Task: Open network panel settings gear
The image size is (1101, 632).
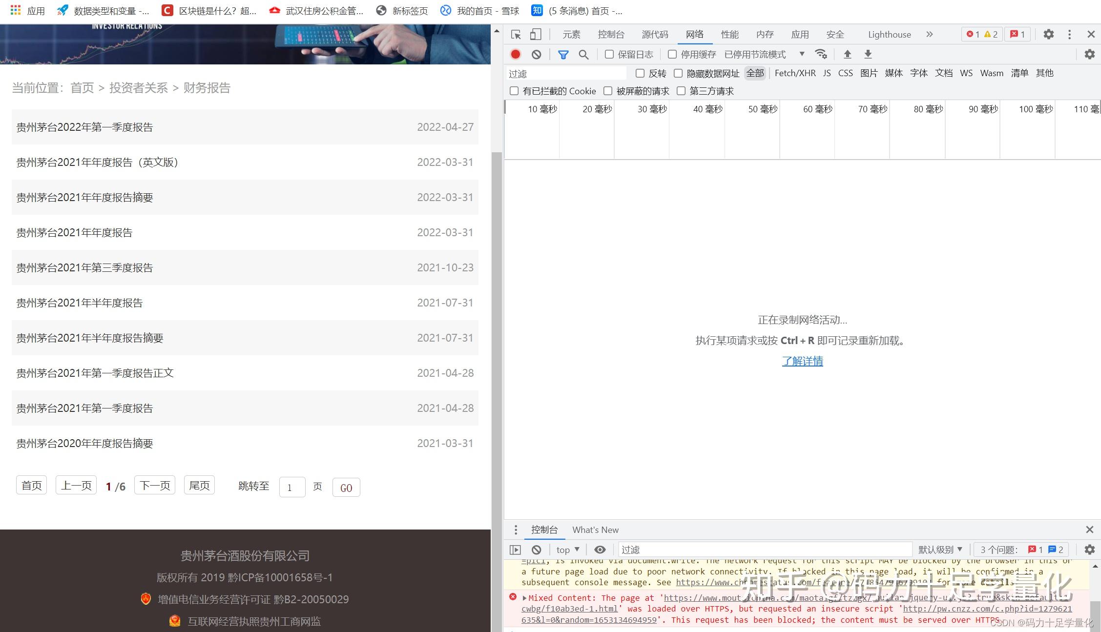Action: (1089, 54)
